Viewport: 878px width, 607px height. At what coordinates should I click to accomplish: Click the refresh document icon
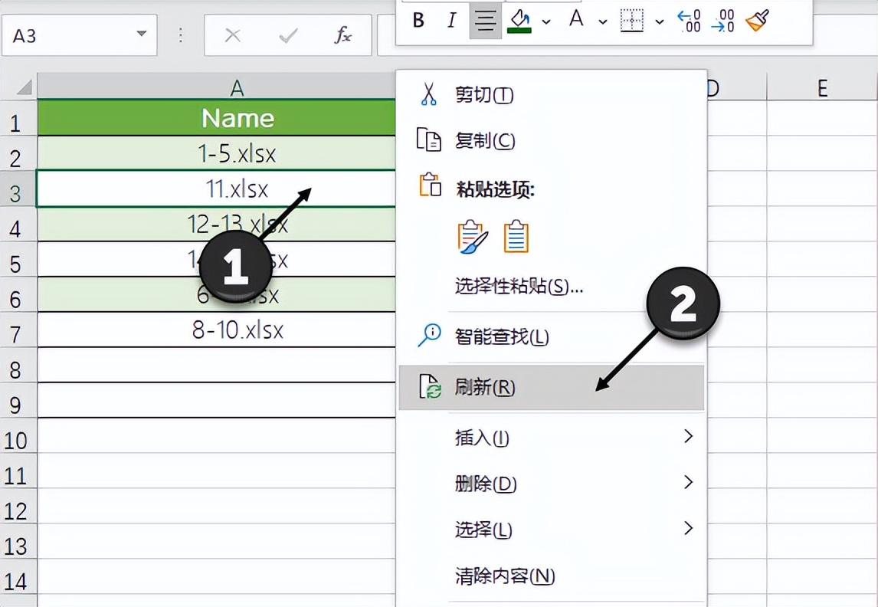[x=430, y=386]
